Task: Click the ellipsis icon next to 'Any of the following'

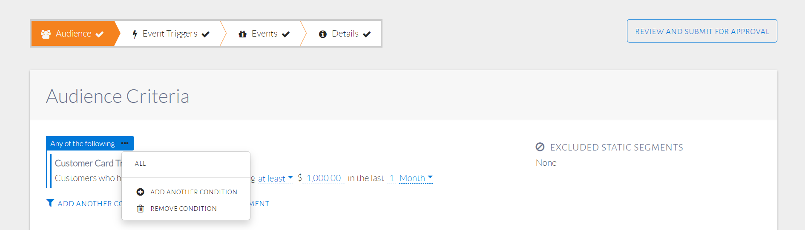Action: (x=125, y=143)
